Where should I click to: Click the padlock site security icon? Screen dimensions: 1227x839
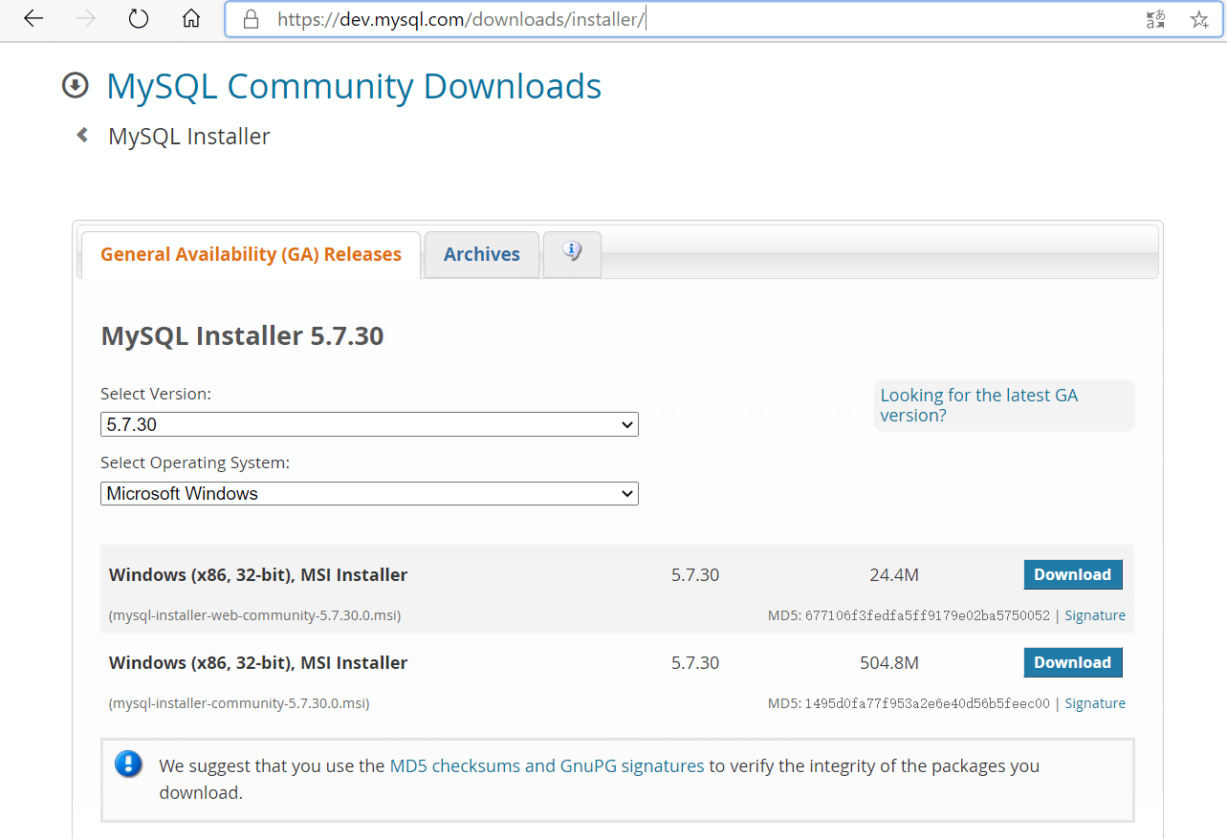pyautogui.click(x=252, y=19)
